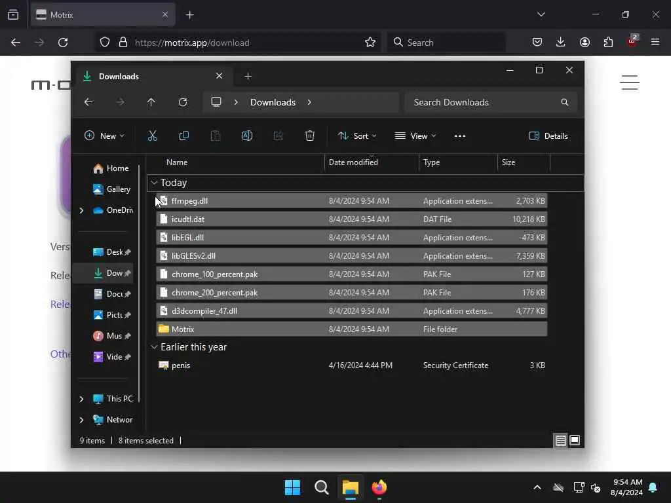The width and height of the screenshot is (671, 503).
Task: Expand the This PC tree node
Action: pyautogui.click(x=81, y=399)
